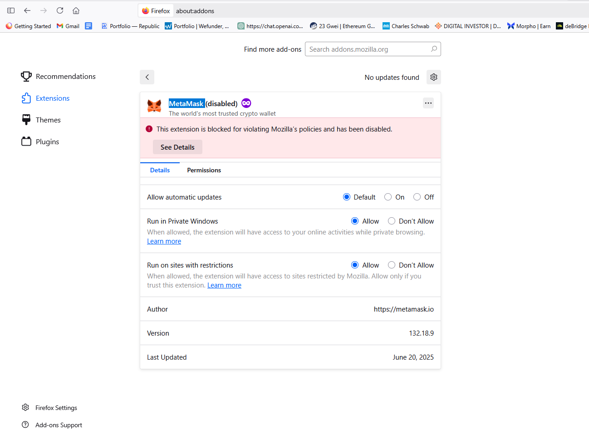Open 23 Gwei Ethereum Gas bookmark

343,26
